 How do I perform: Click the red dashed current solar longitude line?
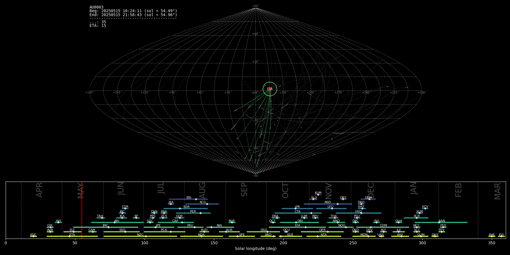82,210
